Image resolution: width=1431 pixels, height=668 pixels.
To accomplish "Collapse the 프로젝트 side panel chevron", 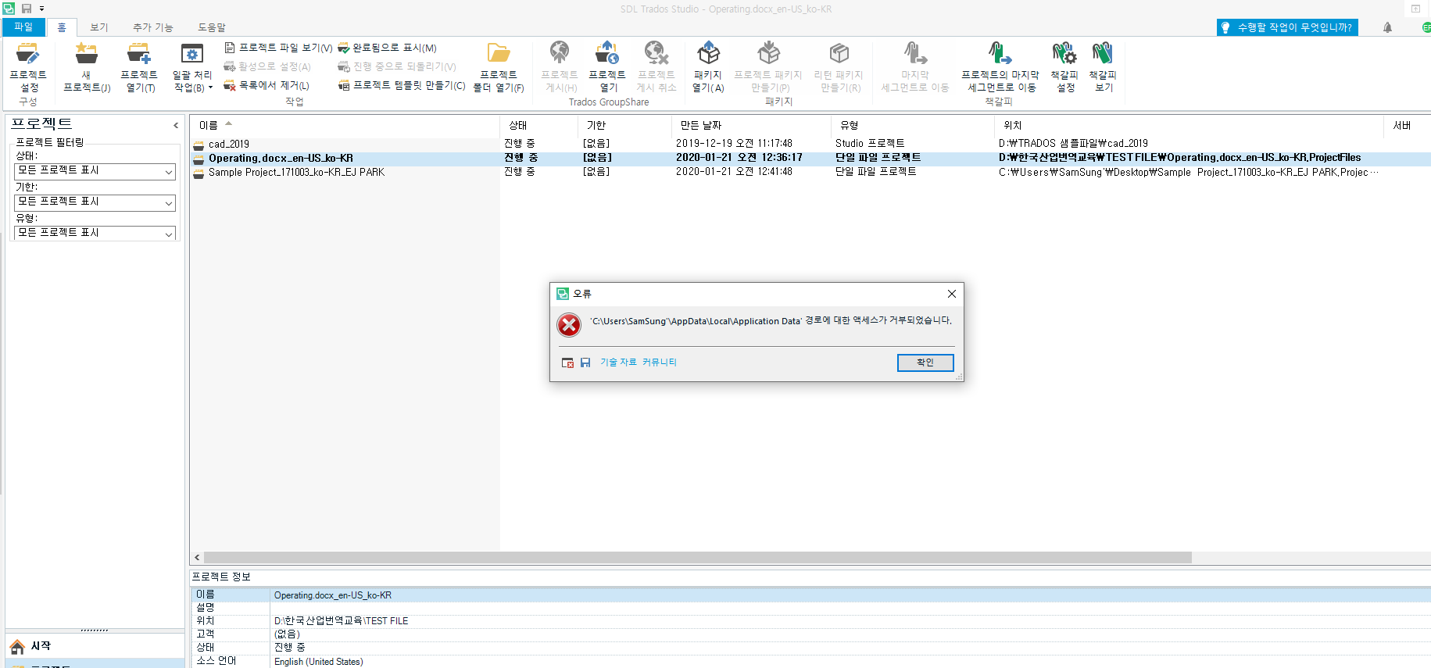I will (176, 125).
